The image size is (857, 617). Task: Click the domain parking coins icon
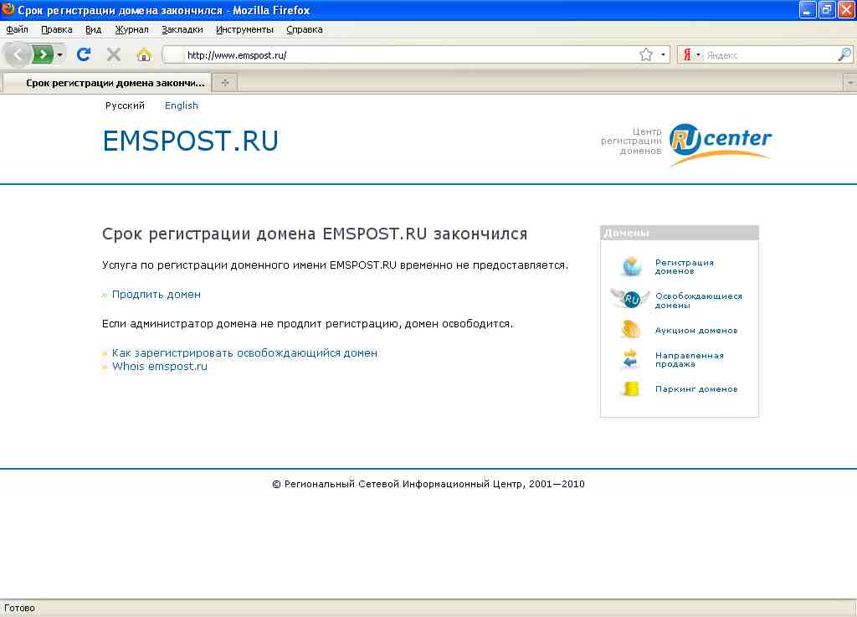click(x=630, y=389)
